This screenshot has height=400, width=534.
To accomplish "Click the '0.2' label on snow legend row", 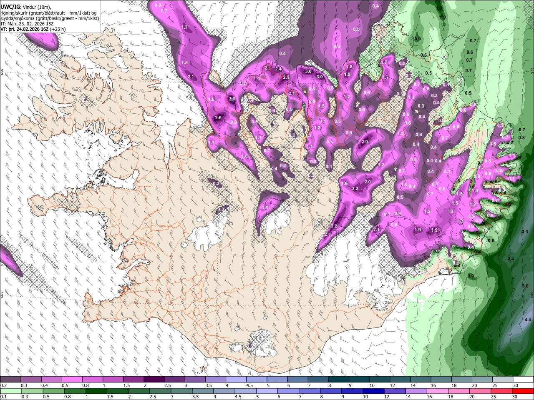I will tap(3, 385).
